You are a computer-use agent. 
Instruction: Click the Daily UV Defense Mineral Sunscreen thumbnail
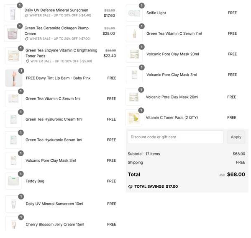12,13
